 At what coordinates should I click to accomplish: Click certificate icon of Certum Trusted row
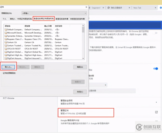click(6, 45)
